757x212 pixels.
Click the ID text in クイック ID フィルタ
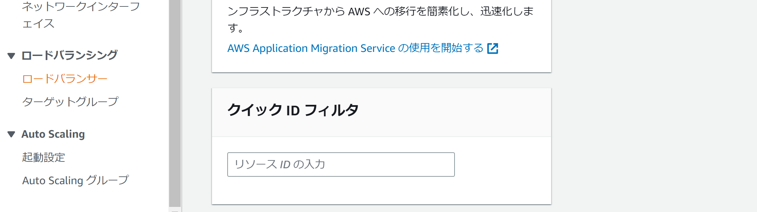(x=293, y=111)
